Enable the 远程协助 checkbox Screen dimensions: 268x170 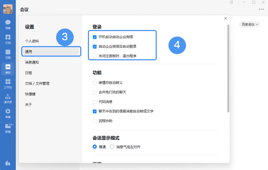click(x=95, y=121)
